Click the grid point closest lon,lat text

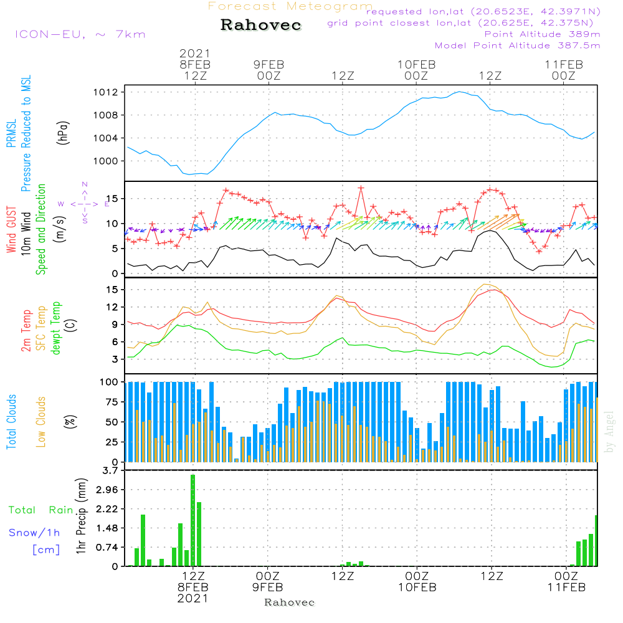(x=460, y=23)
